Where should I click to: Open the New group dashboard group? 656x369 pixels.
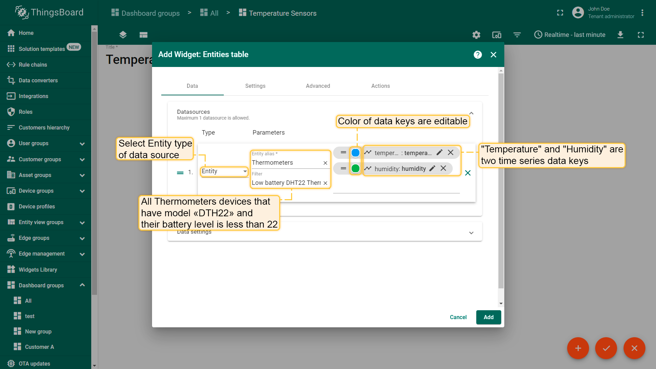point(45,331)
